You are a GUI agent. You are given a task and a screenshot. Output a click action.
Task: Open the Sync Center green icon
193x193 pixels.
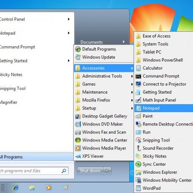coord(138,164)
